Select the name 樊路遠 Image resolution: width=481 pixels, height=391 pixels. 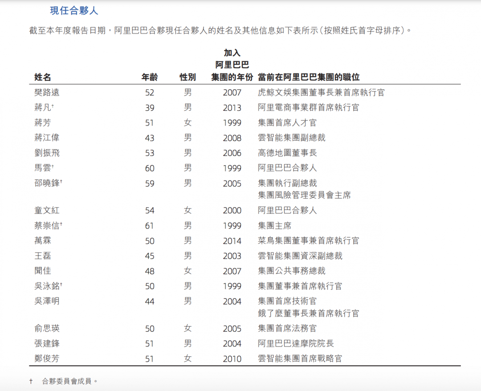[47, 92]
